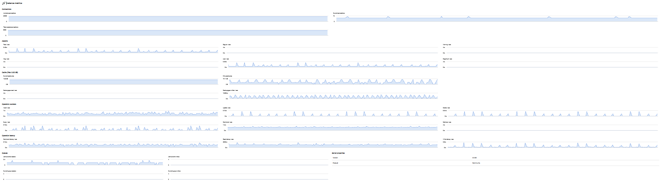The height and width of the screenshot is (183, 661).
Task: Click the Dirty cache size chart
Action: 333,82
